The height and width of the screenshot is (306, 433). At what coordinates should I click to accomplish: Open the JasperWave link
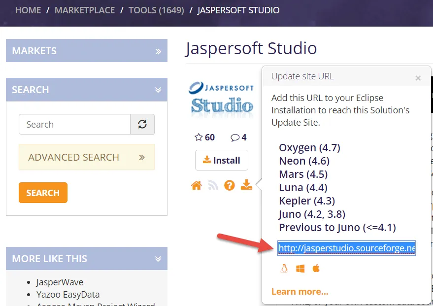[x=60, y=282]
